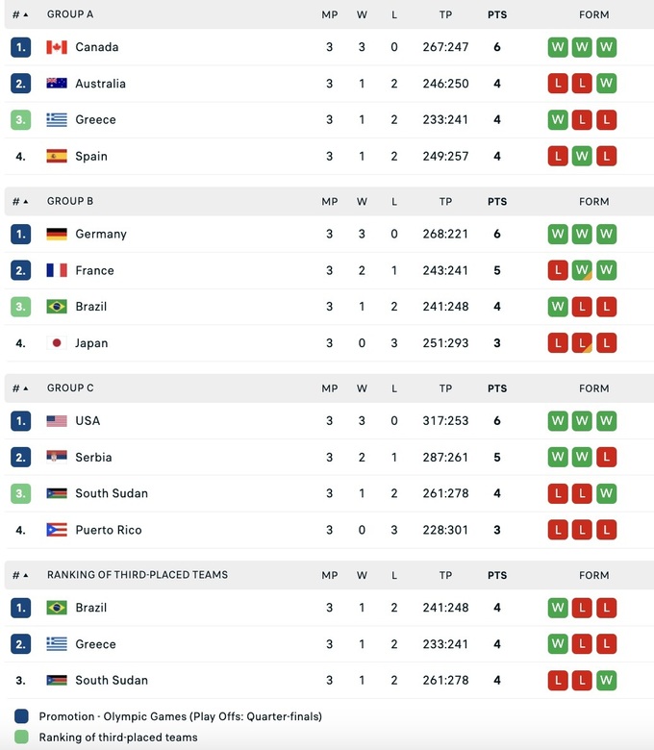Image resolution: width=654 pixels, height=750 pixels.
Task: Click the PTS column header in Group A
Action: point(497,14)
